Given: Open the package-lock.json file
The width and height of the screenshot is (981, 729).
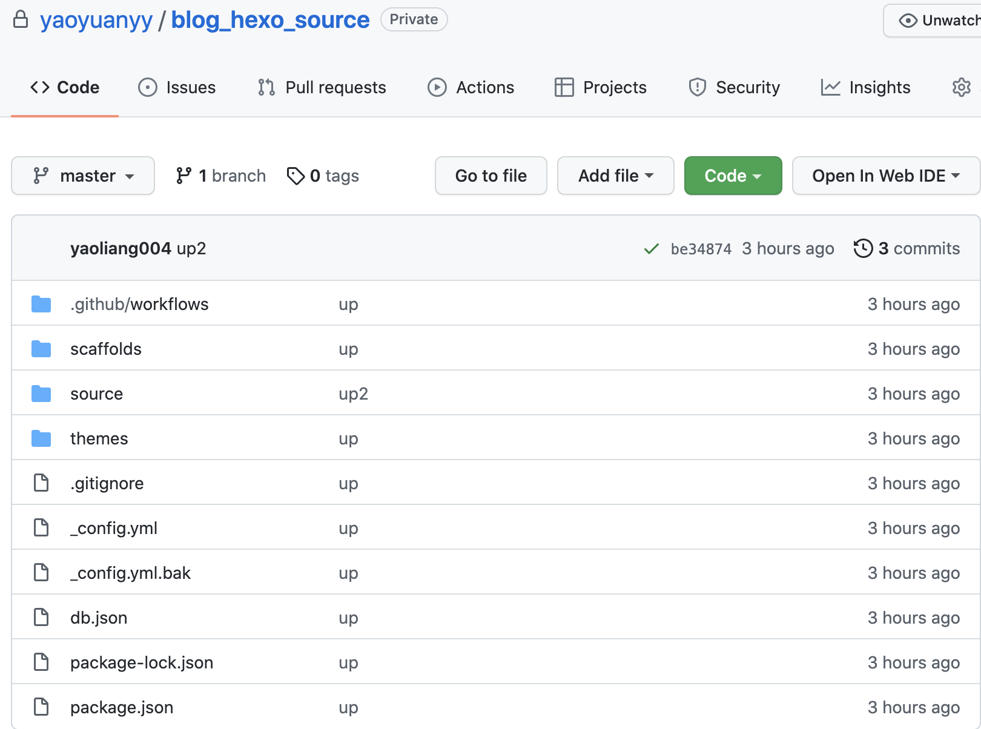Looking at the screenshot, I should (x=142, y=662).
